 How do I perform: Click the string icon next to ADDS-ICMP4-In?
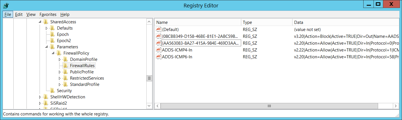pos(159,50)
